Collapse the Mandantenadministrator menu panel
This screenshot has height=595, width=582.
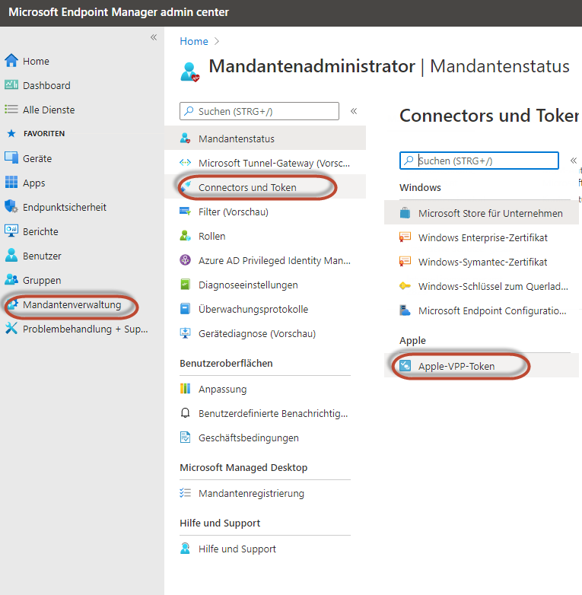(x=354, y=111)
